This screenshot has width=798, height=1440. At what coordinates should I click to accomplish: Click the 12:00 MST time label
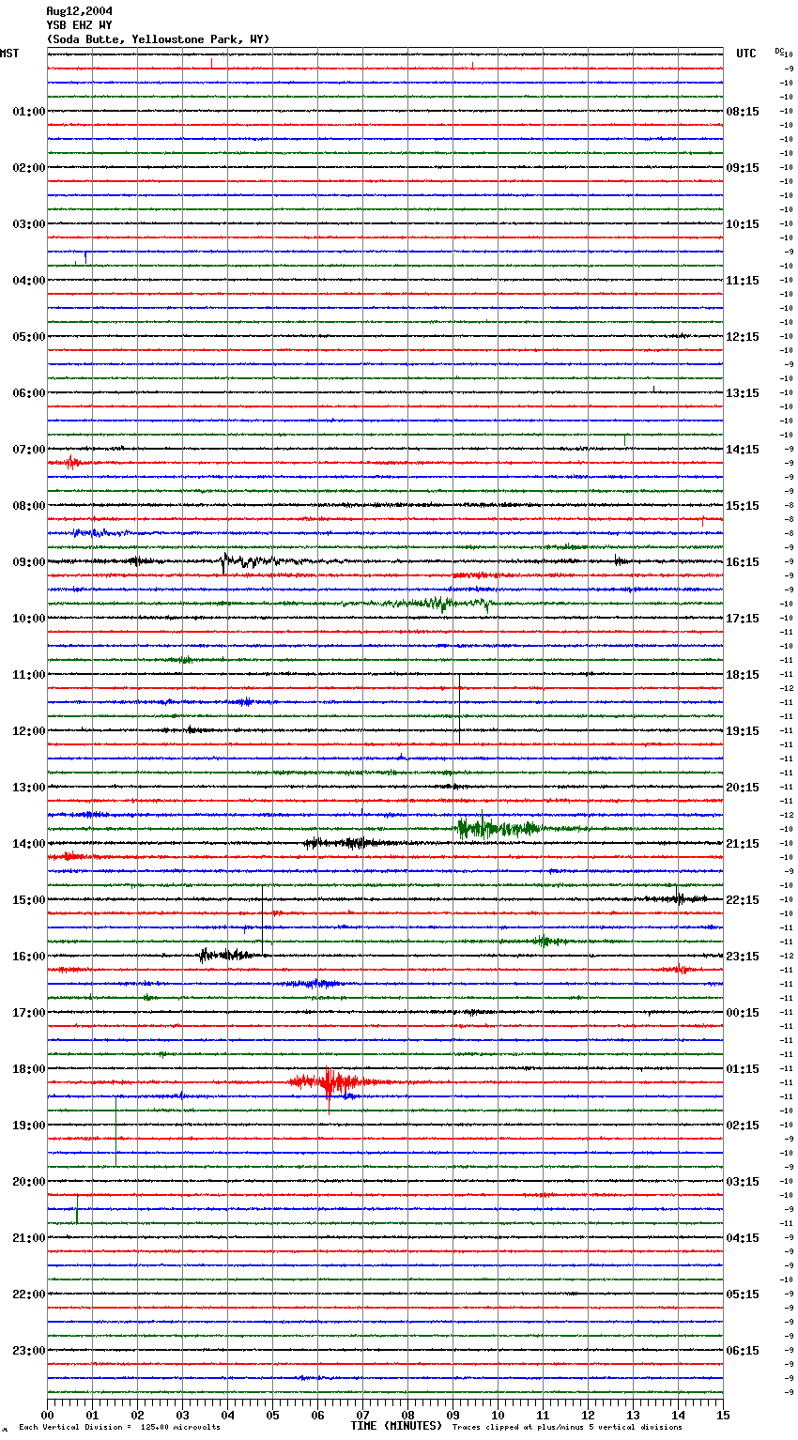28,731
